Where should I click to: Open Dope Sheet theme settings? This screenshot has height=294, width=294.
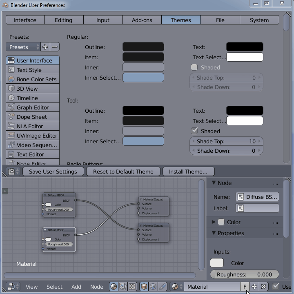click(33, 117)
